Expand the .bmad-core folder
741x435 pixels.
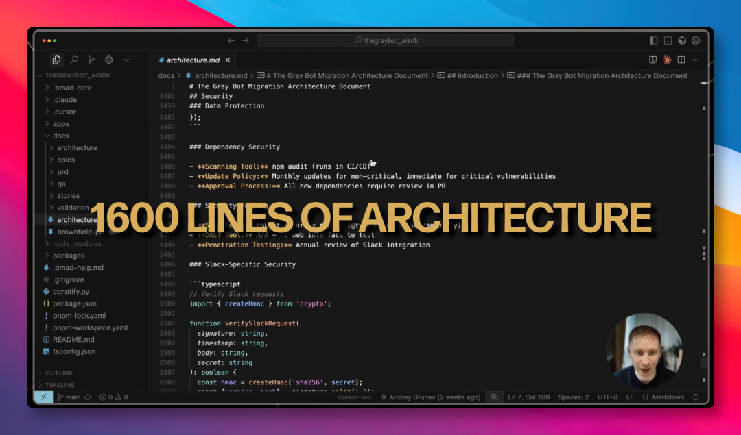[72, 88]
